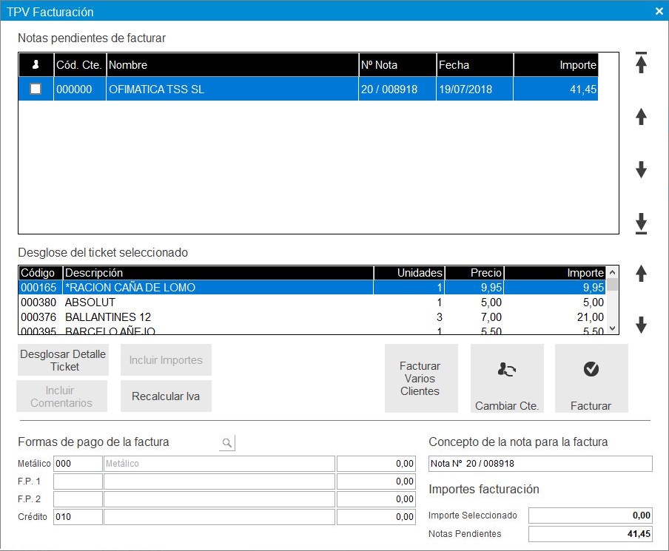This screenshot has height=551, width=669.
Task: Click the payment method search magnifier
Action: (x=227, y=443)
